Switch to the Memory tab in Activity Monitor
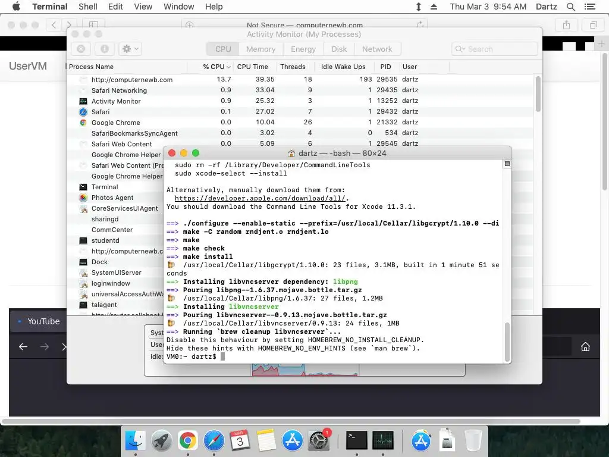 click(260, 49)
